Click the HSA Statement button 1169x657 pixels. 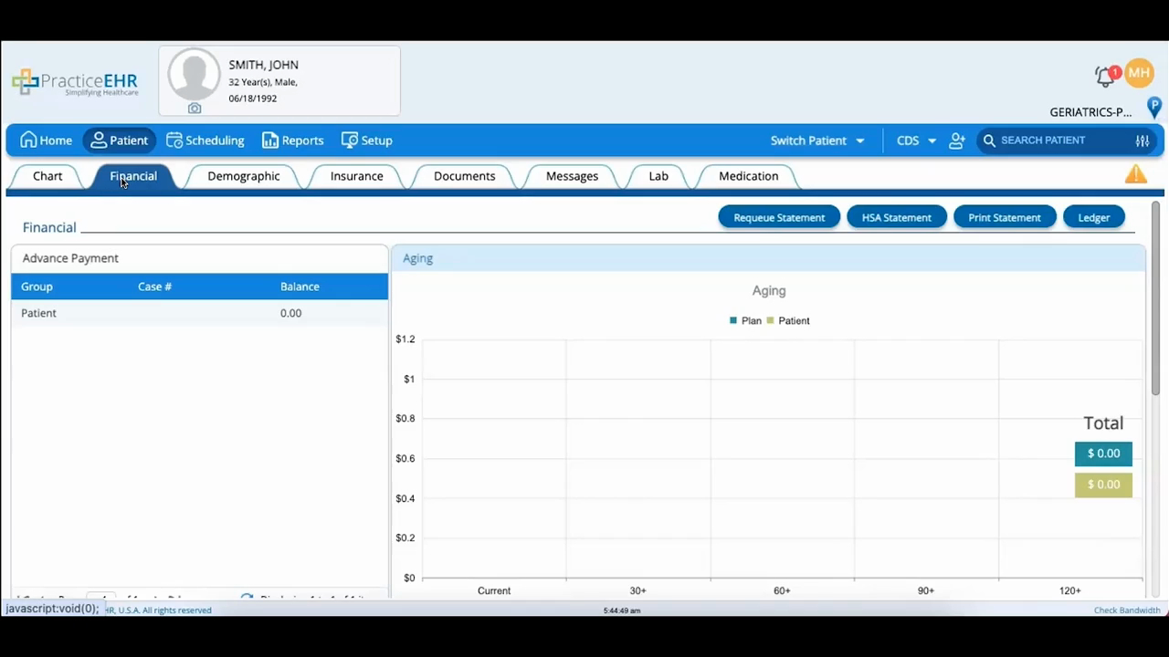point(896,217)
